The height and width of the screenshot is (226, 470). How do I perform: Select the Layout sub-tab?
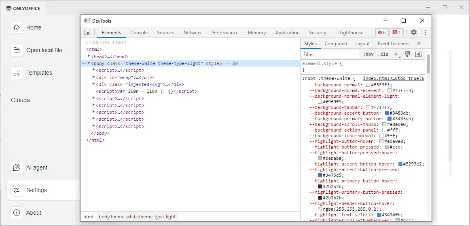click(x=362, y=44)
